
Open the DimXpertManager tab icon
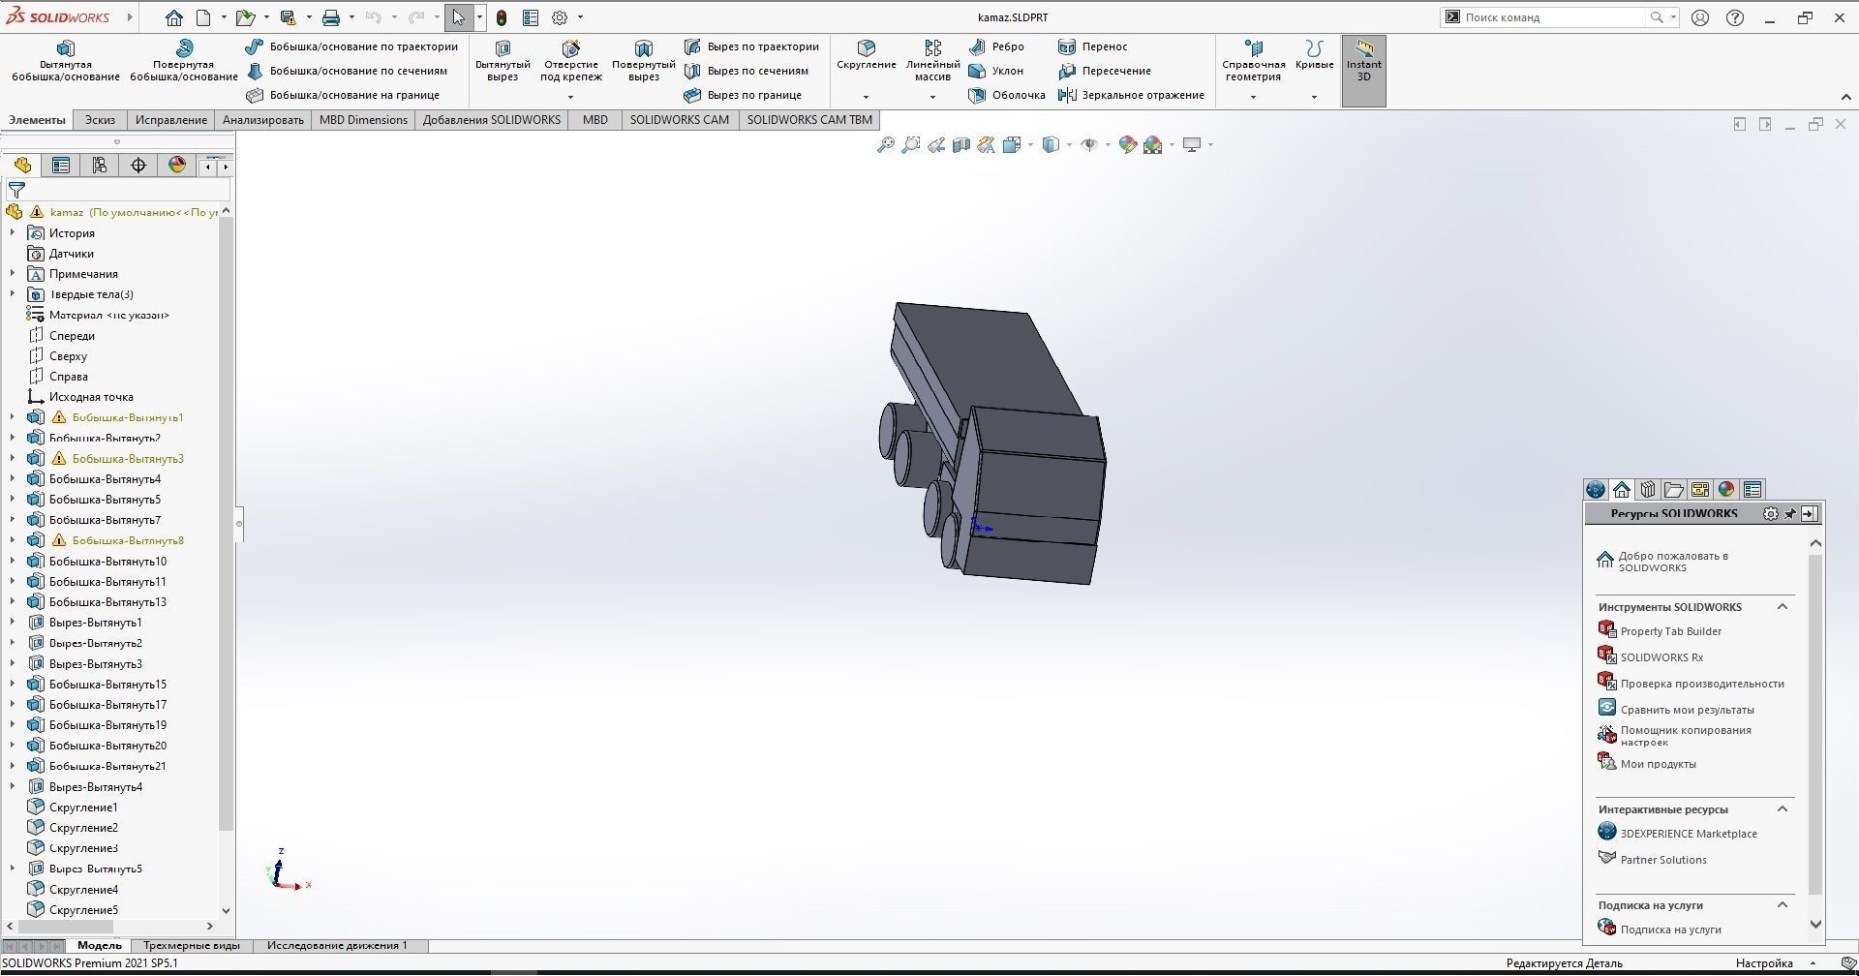[x=138, y=166]
